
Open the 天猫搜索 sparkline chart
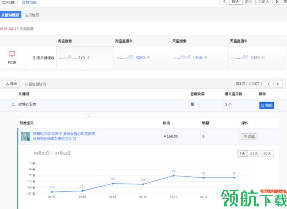point(182,57)
